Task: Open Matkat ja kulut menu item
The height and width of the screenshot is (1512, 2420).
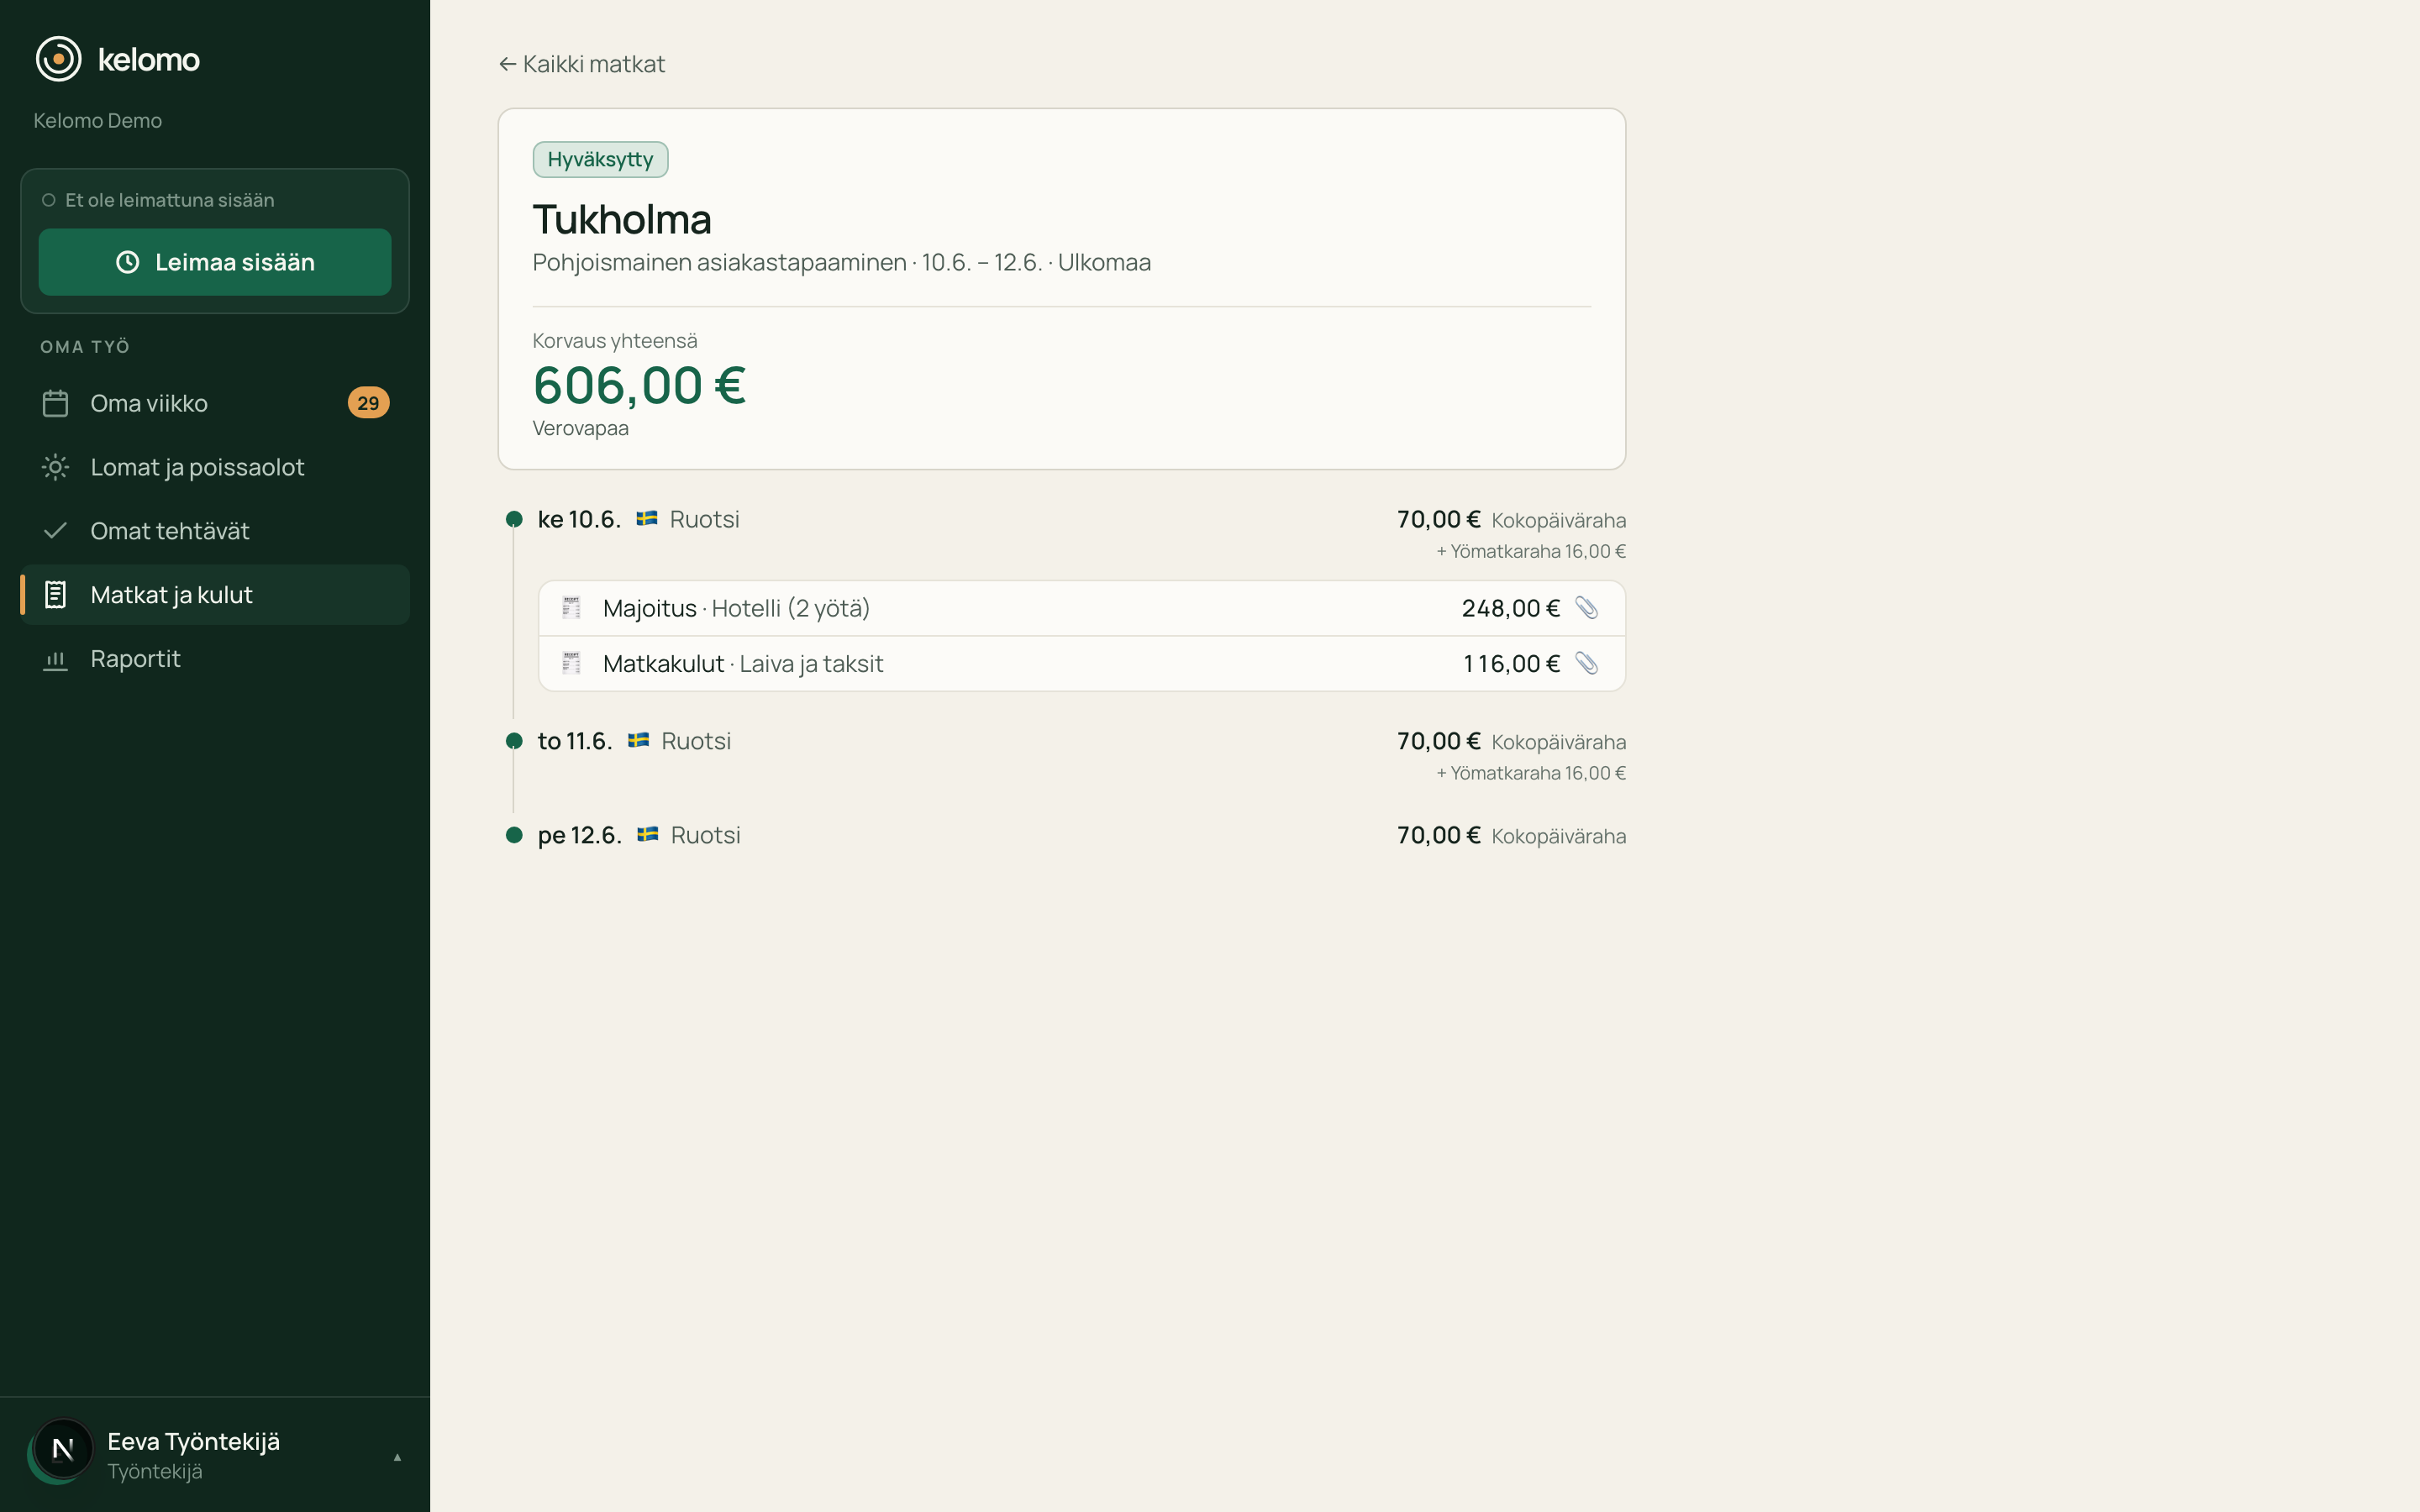Action: click(215, 595)
